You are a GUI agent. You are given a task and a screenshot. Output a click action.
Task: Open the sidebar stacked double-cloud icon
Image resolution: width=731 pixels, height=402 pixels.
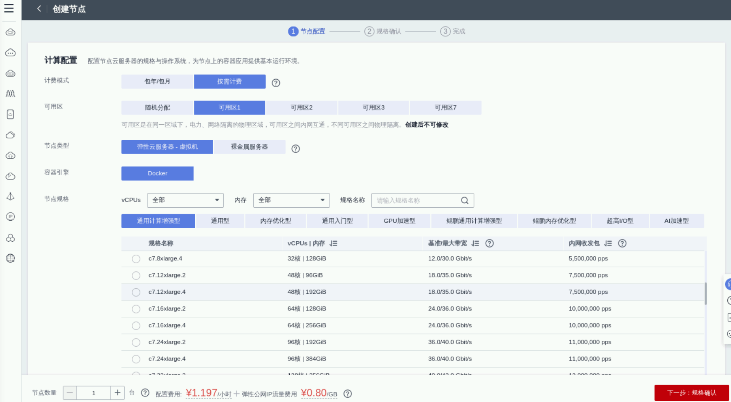(x=10, y=135)
